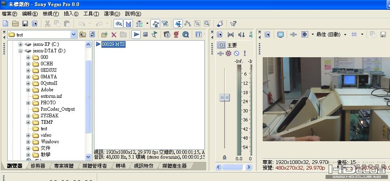Select the Normal edit tool
Image resolution: width=390 pixels, height=181 pixels.
(178, 24)
